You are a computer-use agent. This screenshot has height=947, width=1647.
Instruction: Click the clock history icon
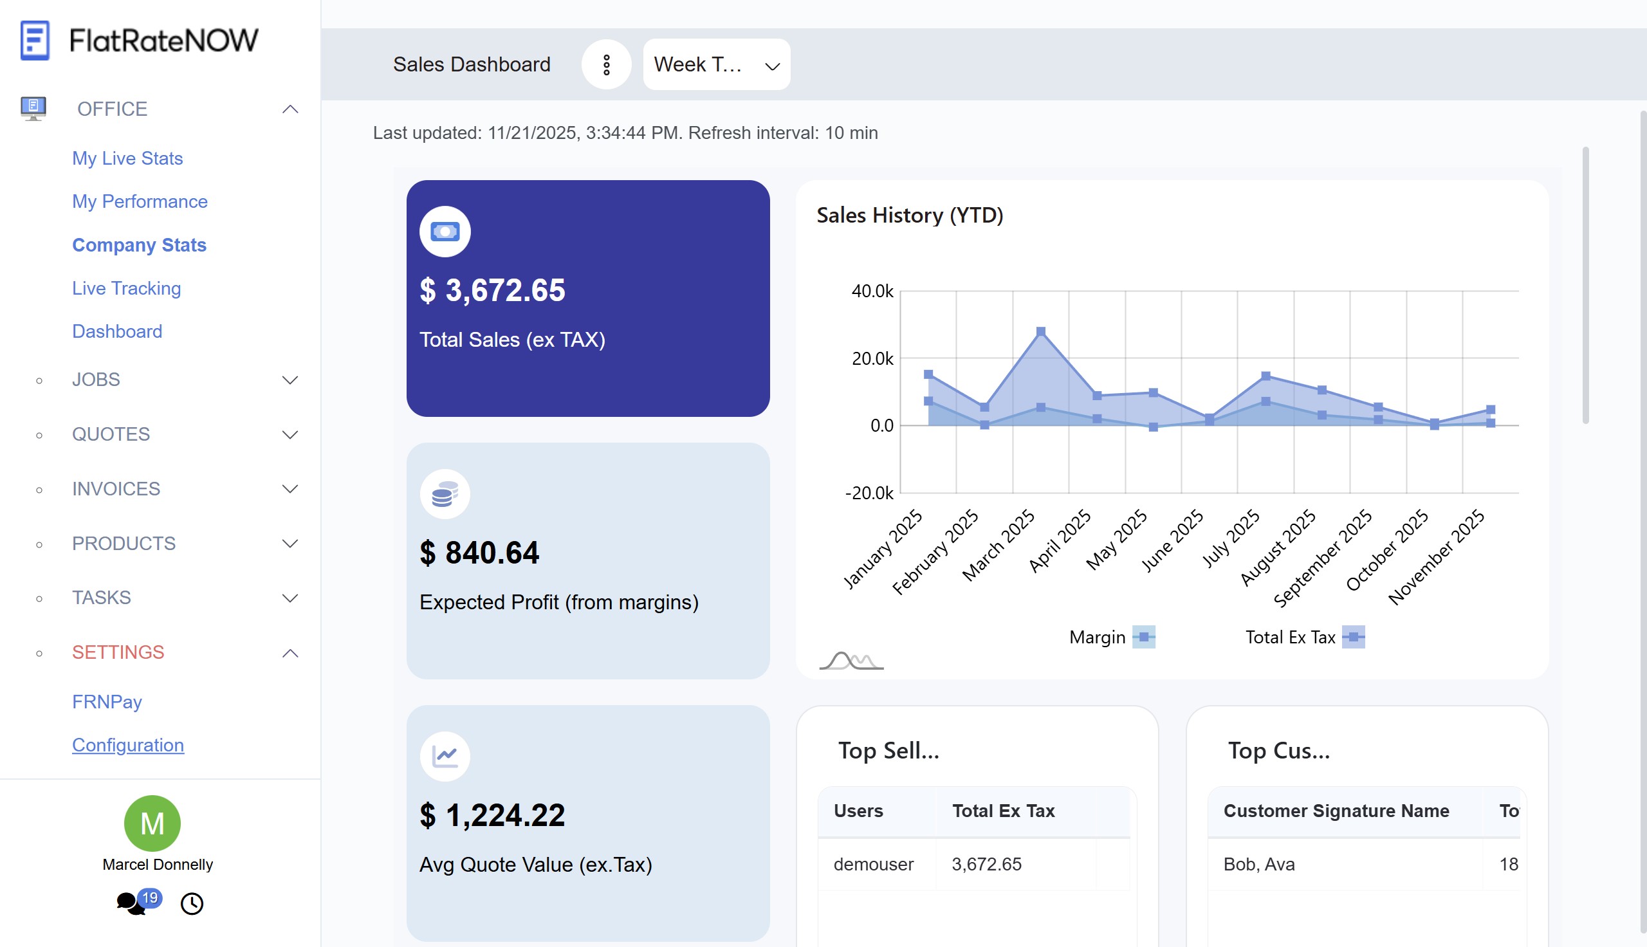(x=192, y=903)
